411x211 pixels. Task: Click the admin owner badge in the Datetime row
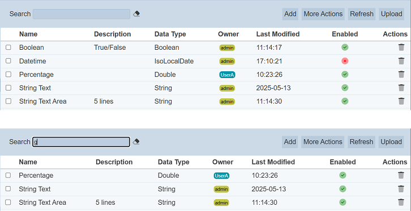227,61
